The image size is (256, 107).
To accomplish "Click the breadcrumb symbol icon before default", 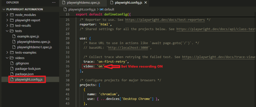I will (101, 9).
